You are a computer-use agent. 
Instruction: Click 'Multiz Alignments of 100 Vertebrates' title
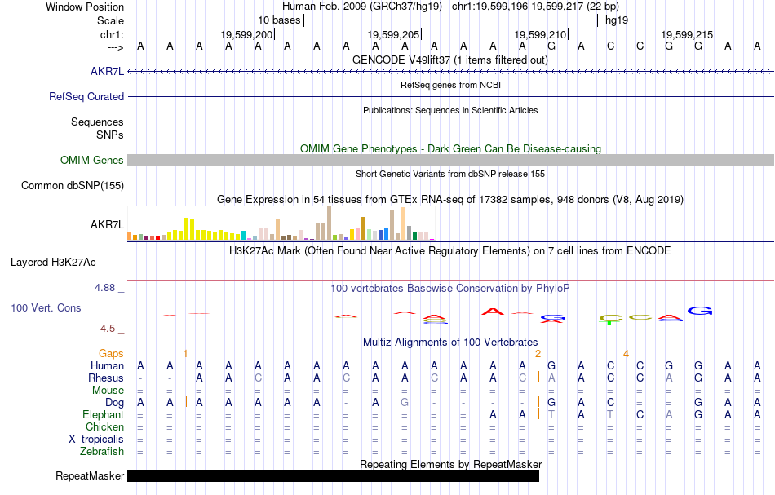(450, 342)
